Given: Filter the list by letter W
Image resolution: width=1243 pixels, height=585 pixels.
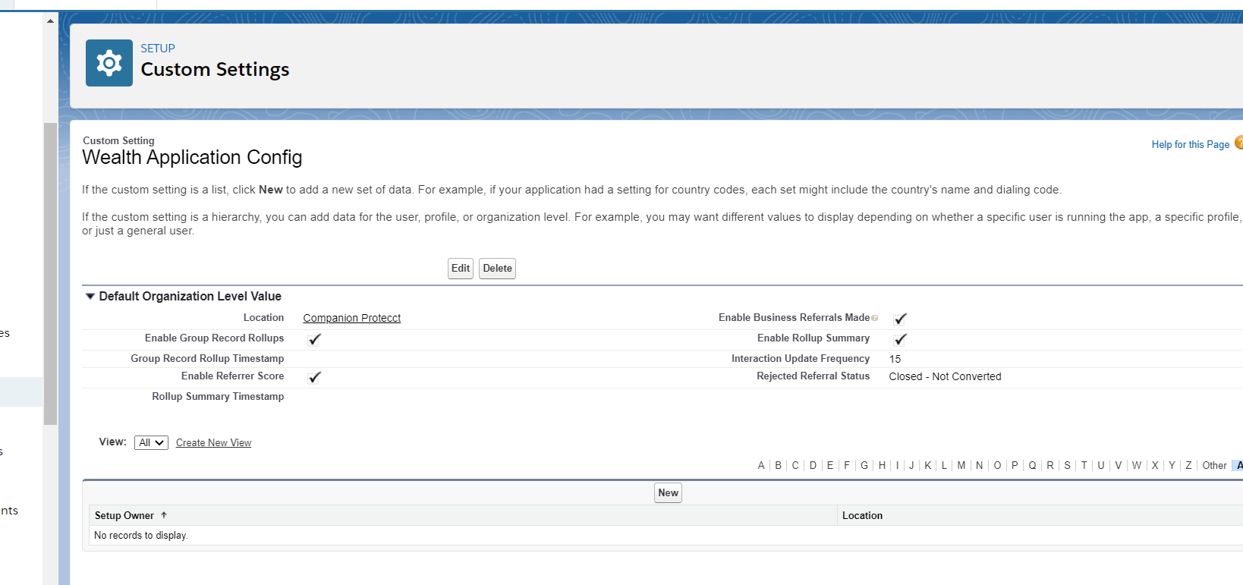Looking at the screenshot, I should pyautogui.click(x=1136, y=465).
